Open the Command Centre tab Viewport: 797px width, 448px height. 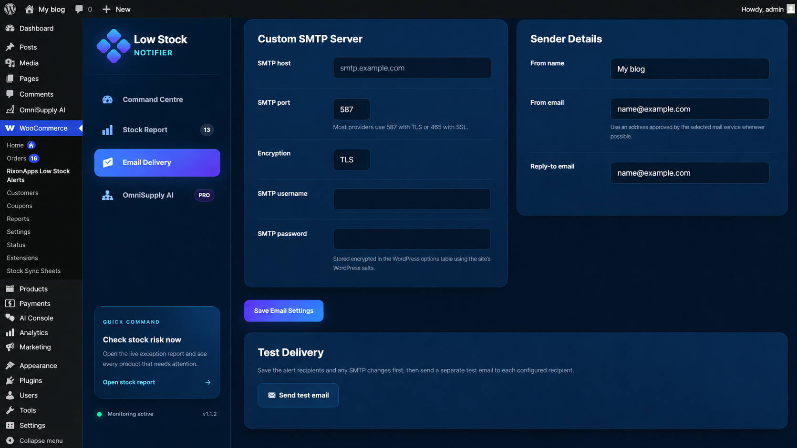pos(157,100)
